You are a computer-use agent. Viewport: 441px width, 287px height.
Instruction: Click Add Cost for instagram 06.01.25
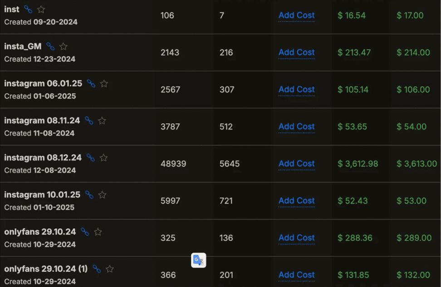[296, 90]
